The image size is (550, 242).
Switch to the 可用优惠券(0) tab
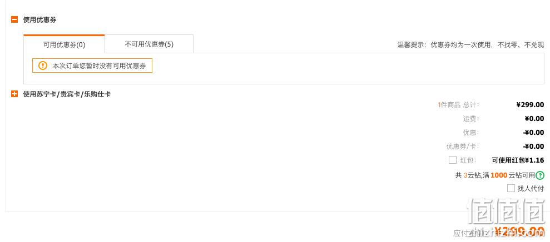[x=64, y=44]
